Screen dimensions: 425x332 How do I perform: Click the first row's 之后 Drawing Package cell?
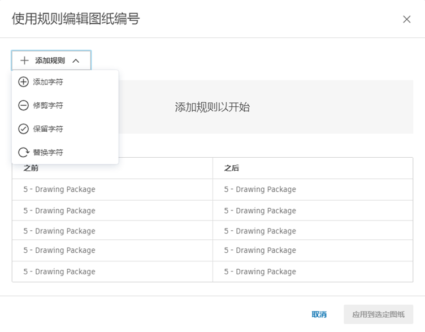[260, 189]
